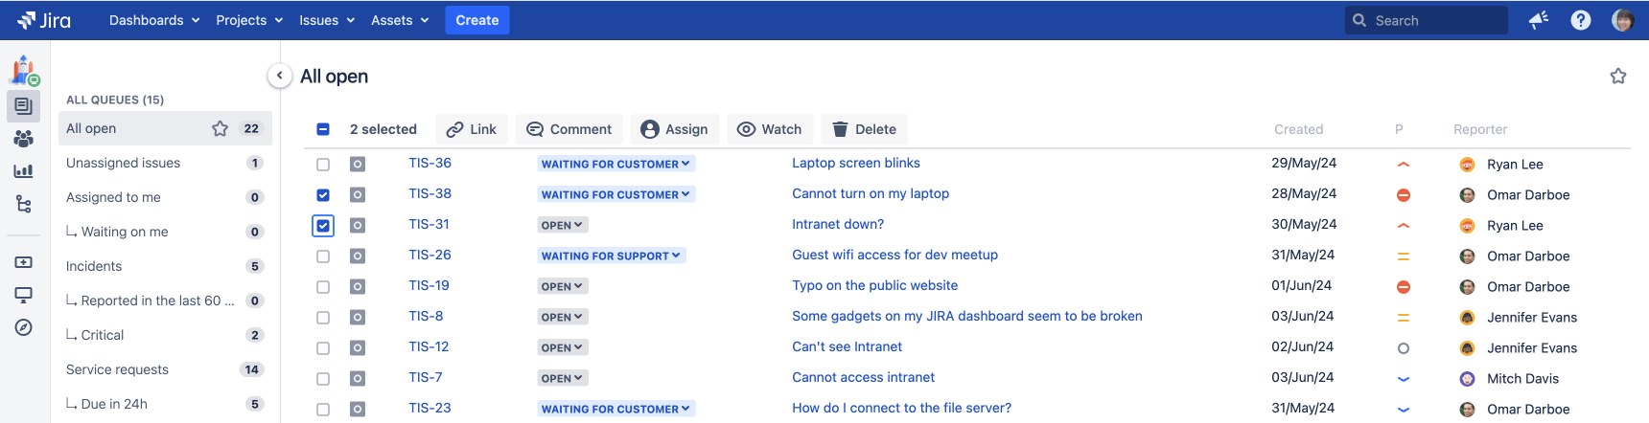Open the 'Laptop screen blinks' issue link

coord(855,164)
